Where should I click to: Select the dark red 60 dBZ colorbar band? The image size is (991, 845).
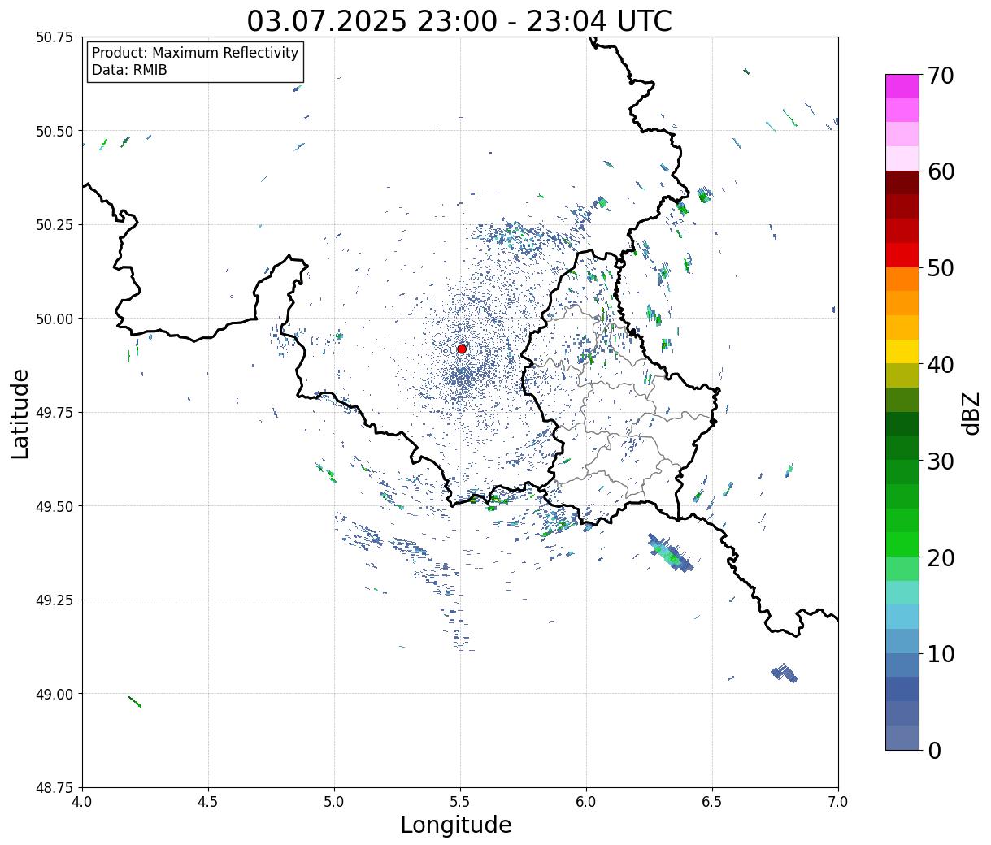click(x=902, y=182)
